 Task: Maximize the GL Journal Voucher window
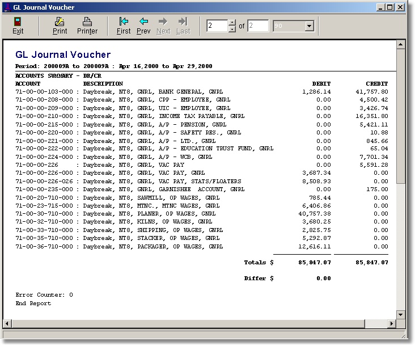(x=390, y=7)
